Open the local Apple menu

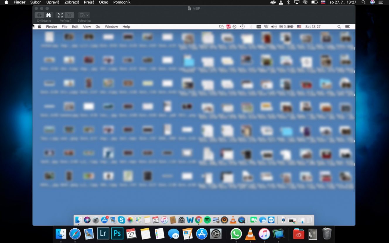pyautogui.click(x=6, y=2)
